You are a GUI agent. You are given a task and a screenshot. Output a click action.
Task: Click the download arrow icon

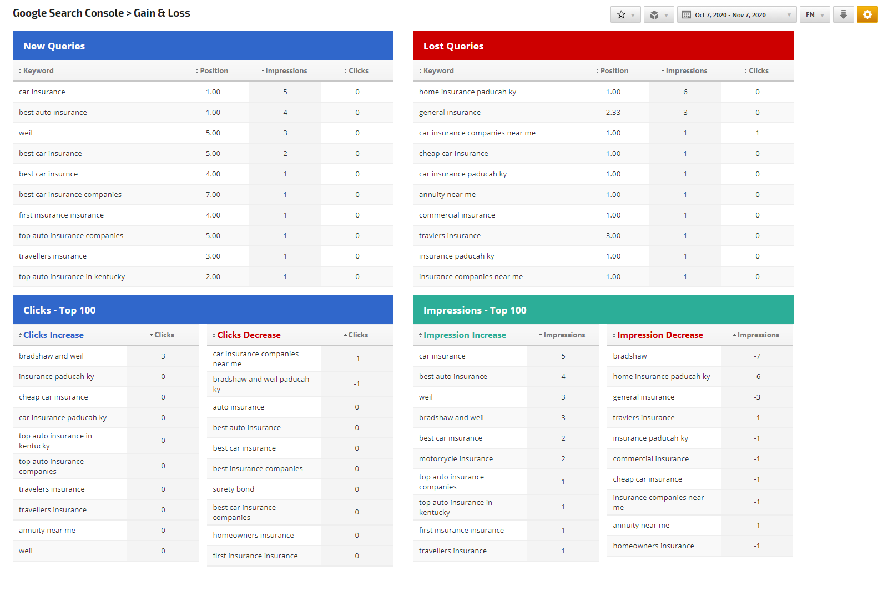pyautogui.click(x=843, y=15)
